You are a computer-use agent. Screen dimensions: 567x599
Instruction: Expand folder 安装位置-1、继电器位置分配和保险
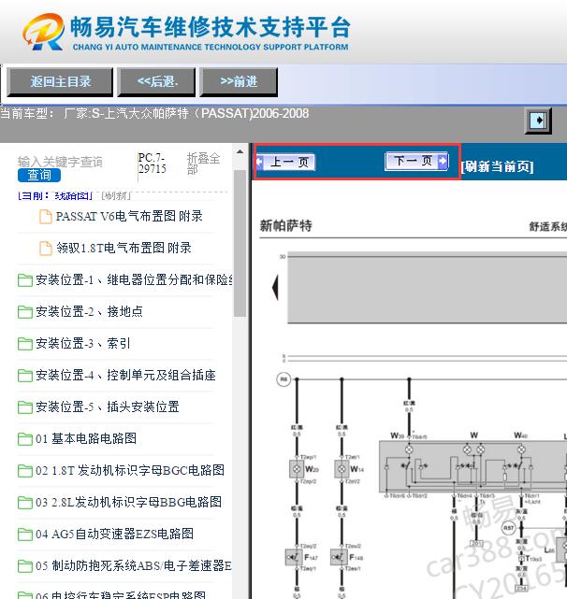135,279
